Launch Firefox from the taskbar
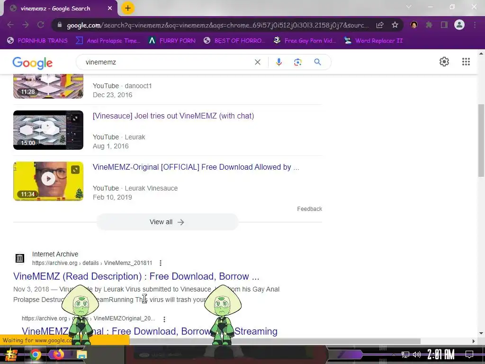The width and height of the screenshot is (485, 364). tap(58, 355)
